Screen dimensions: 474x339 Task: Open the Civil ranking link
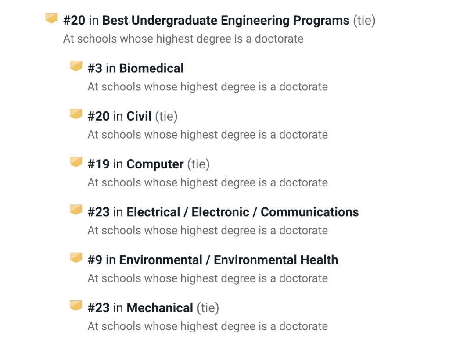click(139, 116)
